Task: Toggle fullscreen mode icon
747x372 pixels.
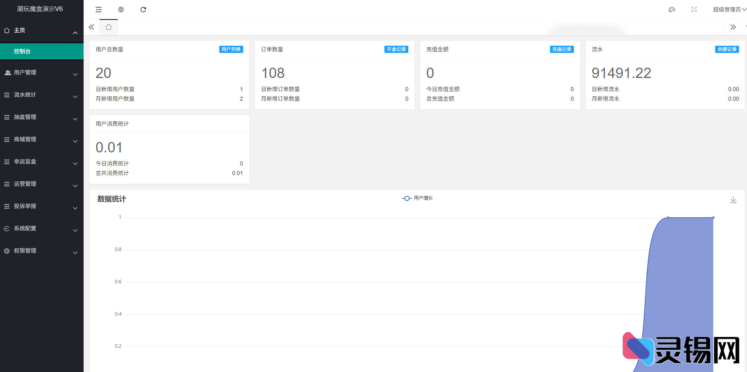Action: (x=694, y=10)
